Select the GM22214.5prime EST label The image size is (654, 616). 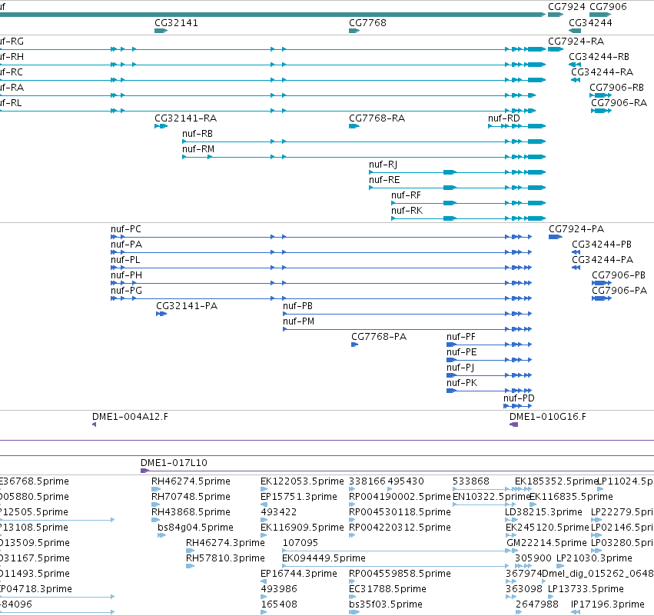point(546,543)
